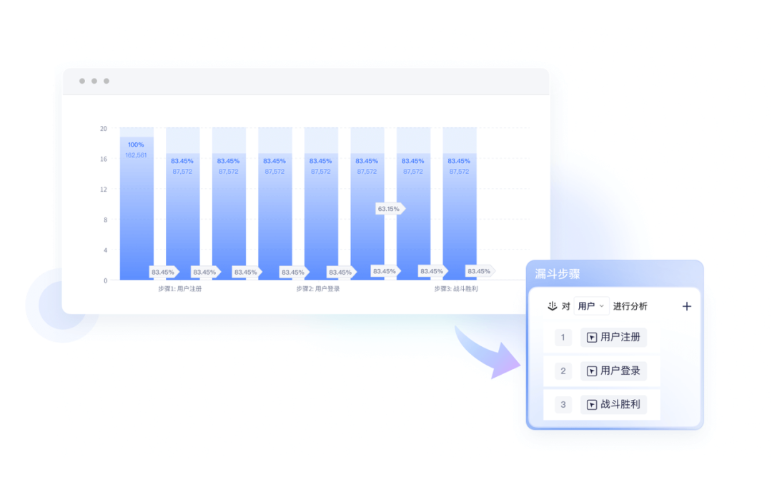The height and width of the screenshot is (485, 772).
Task: Click the 63.15% conversion label on the chart
Action: 390,208
